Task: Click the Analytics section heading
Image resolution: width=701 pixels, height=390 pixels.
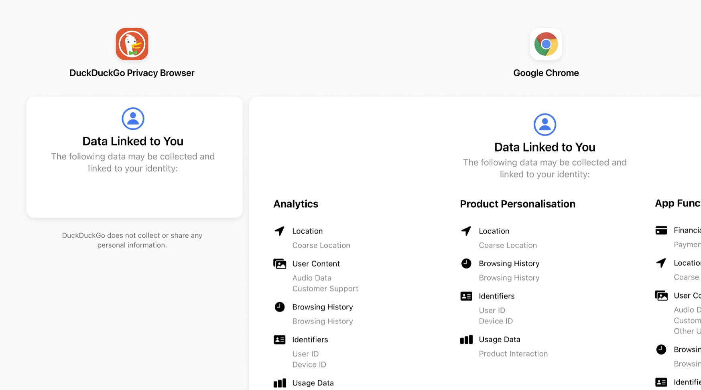Action: 296,204
